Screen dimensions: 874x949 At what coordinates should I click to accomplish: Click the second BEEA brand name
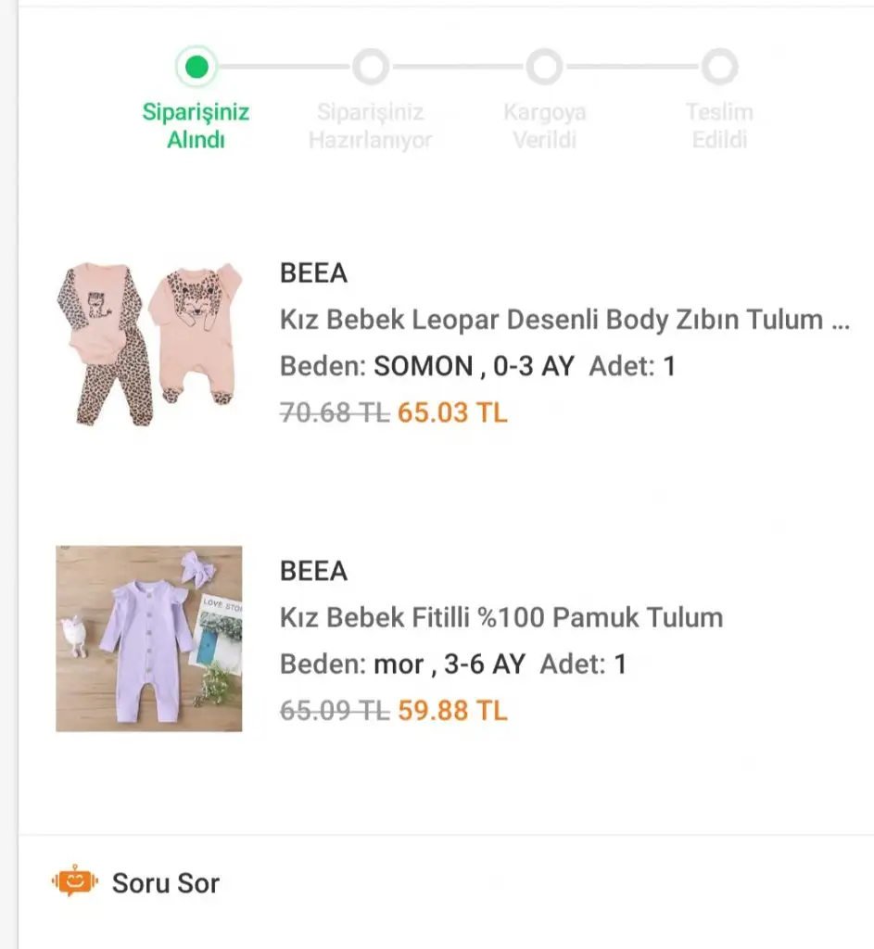point(313,571)
